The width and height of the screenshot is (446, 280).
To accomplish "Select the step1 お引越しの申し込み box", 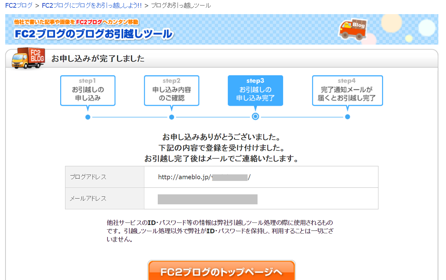I will tap(88, 91).
